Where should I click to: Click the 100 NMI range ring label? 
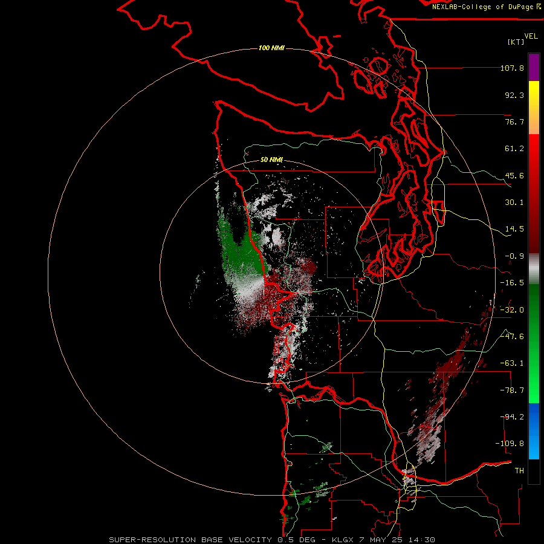(x=271, y=48)
